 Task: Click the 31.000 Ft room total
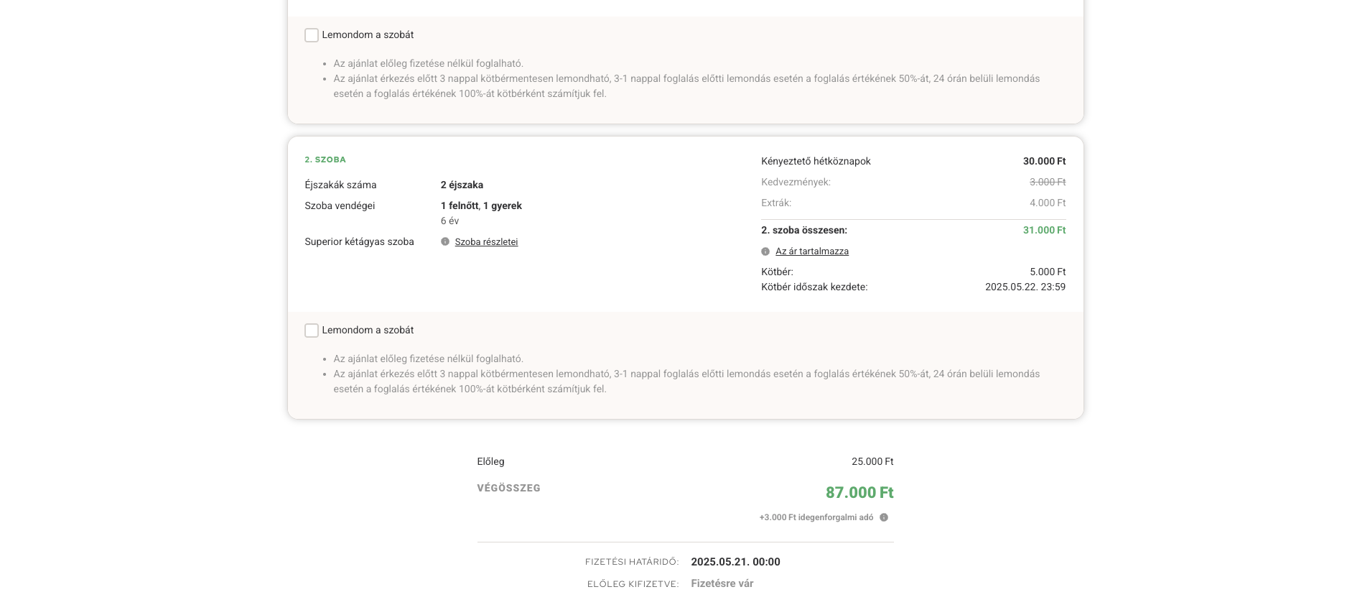pyautogui.click(x=1044, y=231)
